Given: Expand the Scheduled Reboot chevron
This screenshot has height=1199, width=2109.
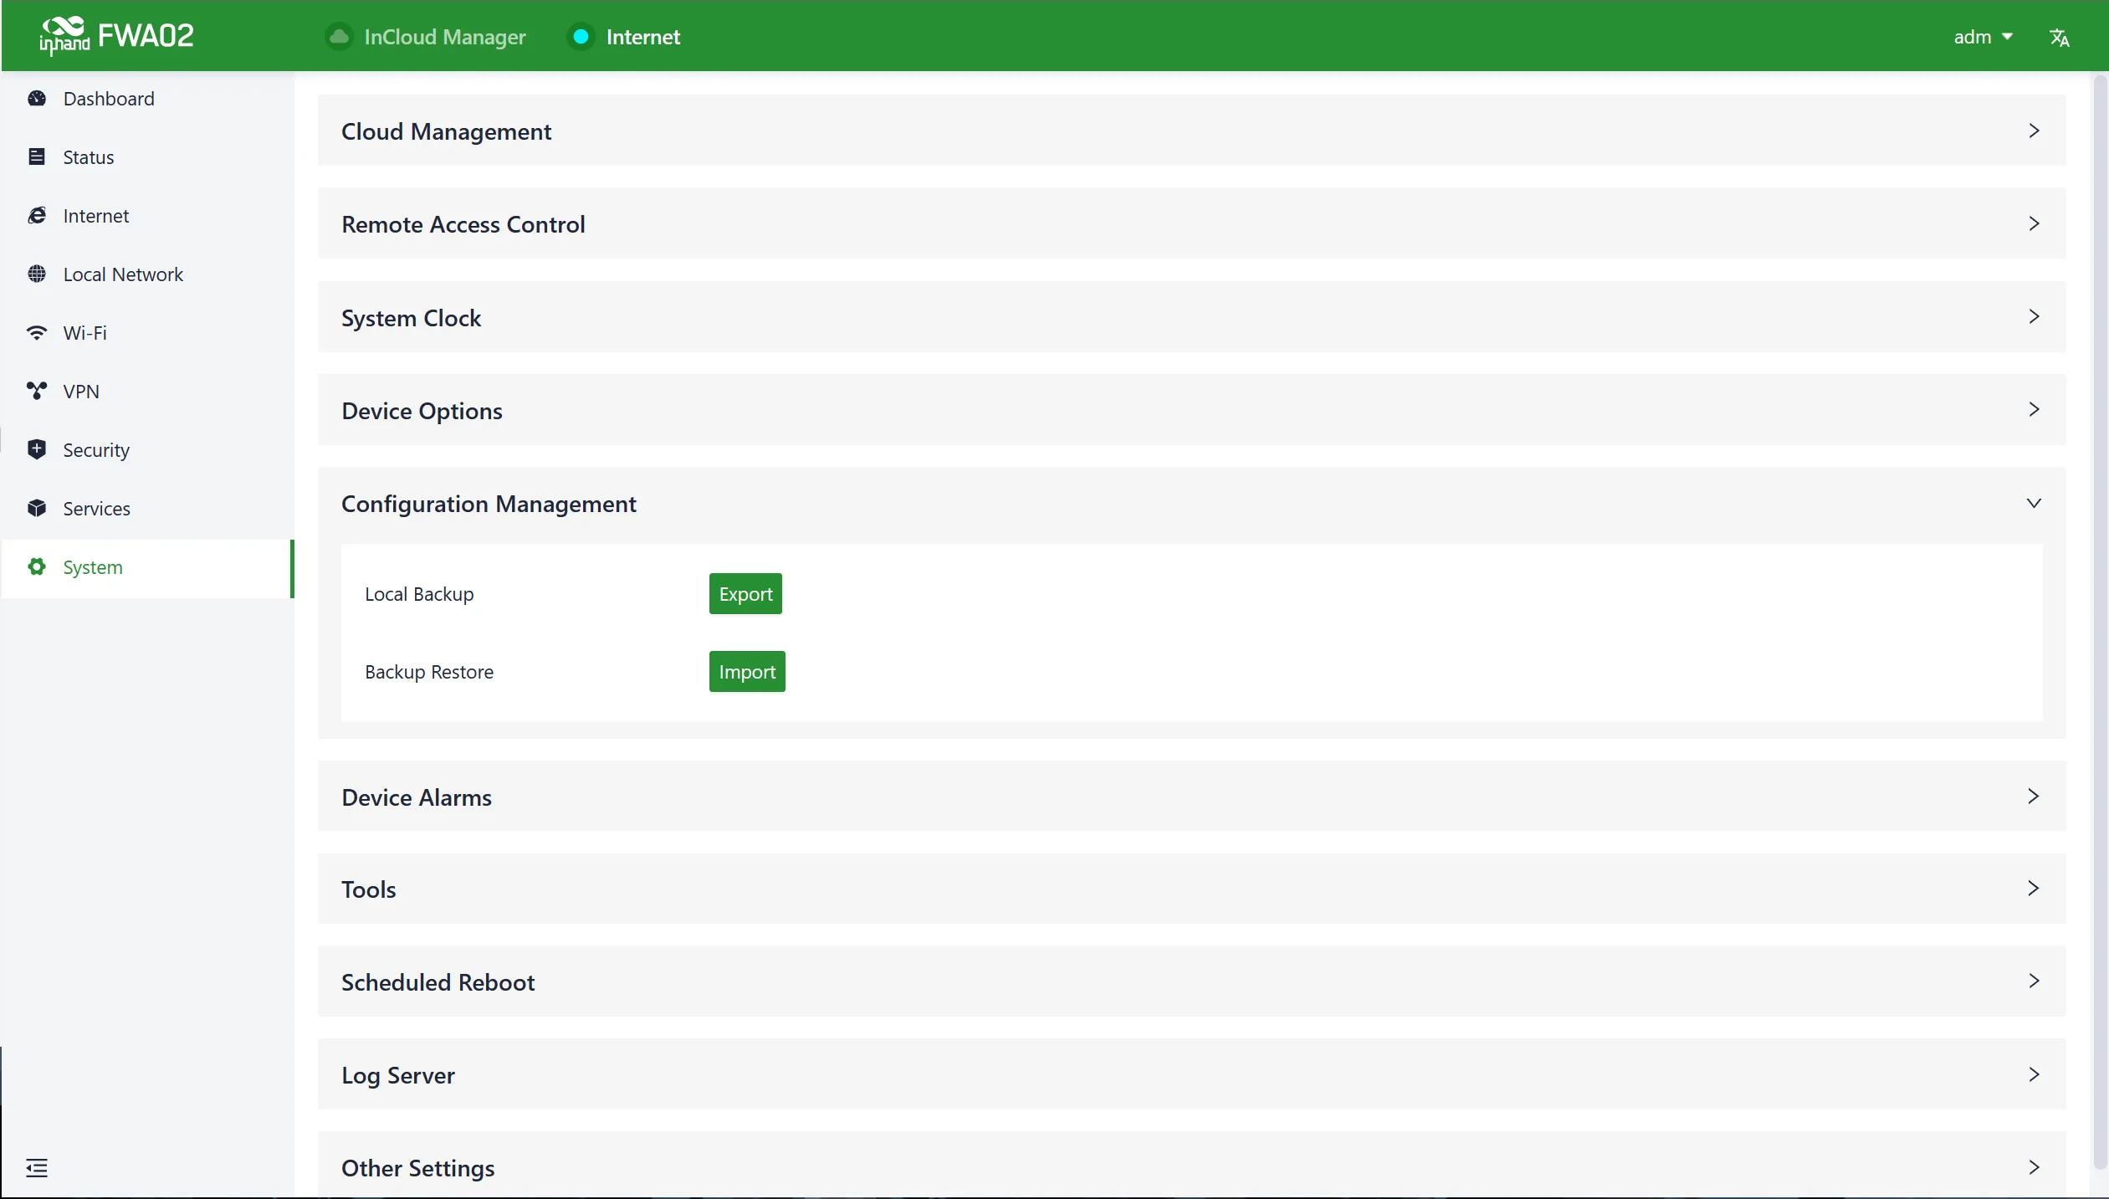Looking at the screenshot, I should [x=2034, y=981].
